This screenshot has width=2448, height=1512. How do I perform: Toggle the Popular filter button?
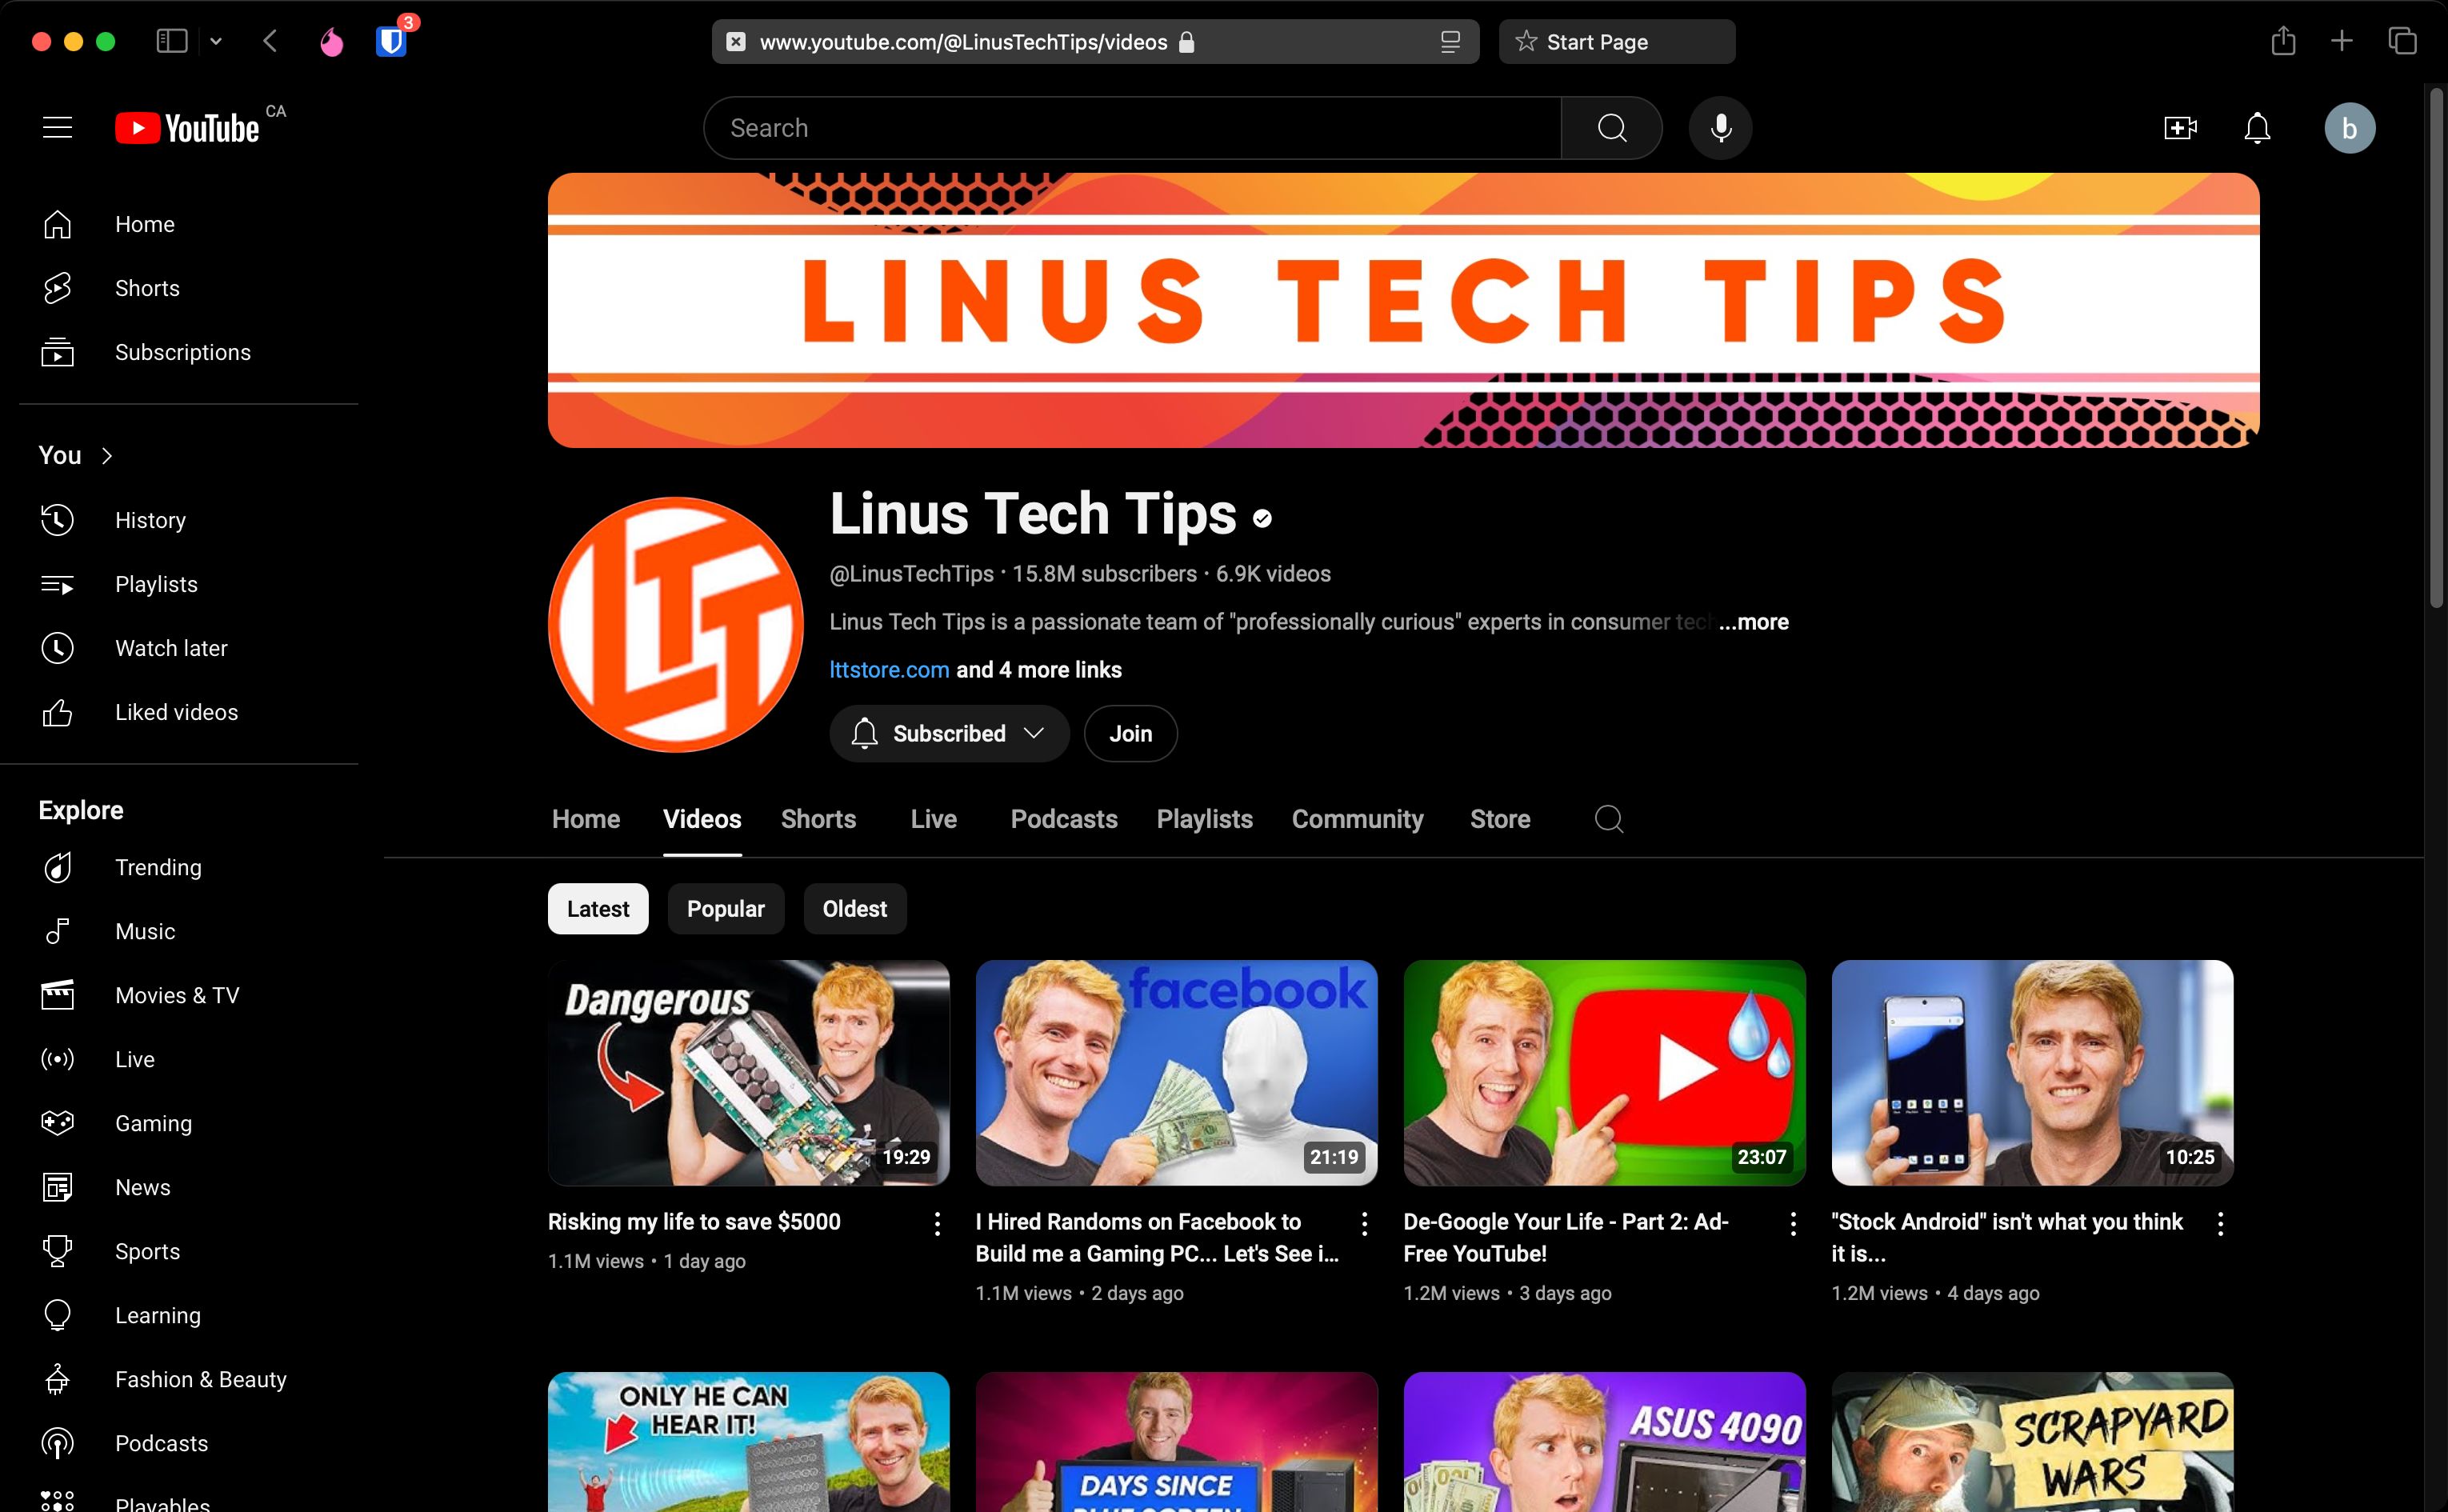(x=724, y=909)
